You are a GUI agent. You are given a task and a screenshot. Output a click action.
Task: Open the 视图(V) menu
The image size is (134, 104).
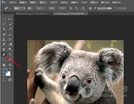click(94, 2)
